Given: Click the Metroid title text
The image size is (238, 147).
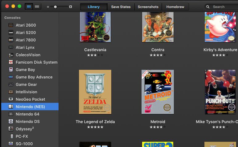Looking at the screenshot, I should point(158,122).
